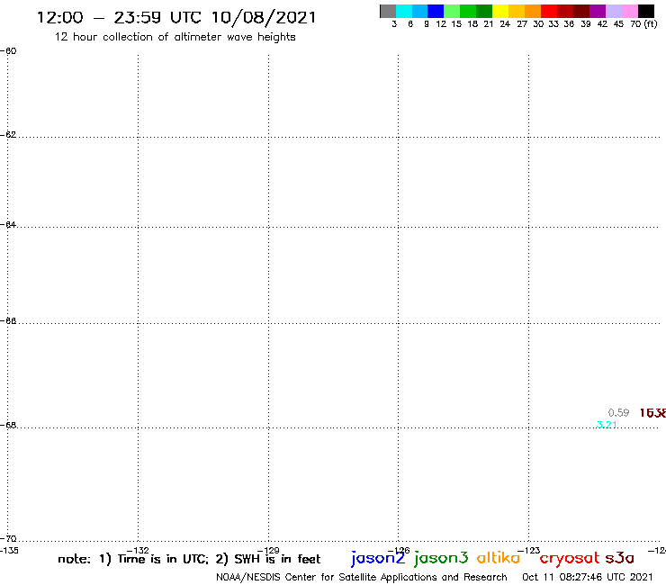
Task: Click the '12:00 – 23:59 UTC 10/08/2021' title
Action: click(x=176, y=18)
